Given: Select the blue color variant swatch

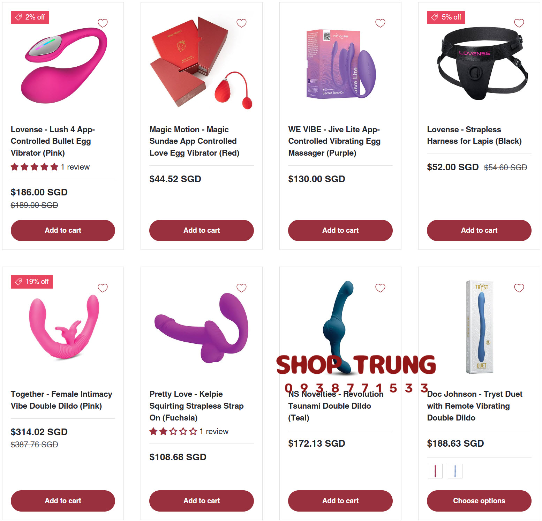Looking at the screenshot, I should tap(455, 471).
